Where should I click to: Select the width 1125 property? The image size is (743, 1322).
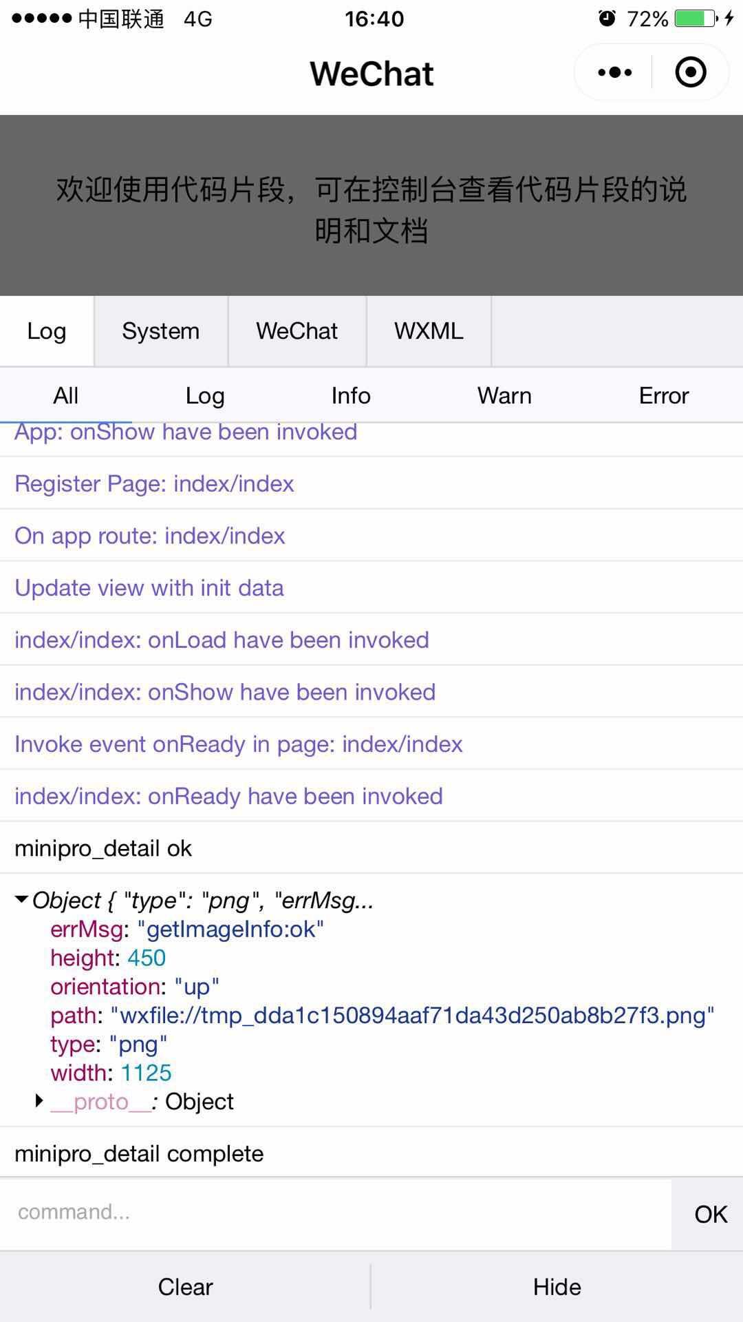tap(111, 1073)
